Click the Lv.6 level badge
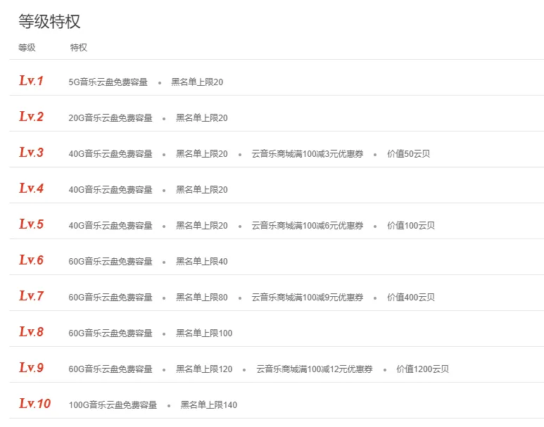544x427 pixels. (x=31, y=260)
